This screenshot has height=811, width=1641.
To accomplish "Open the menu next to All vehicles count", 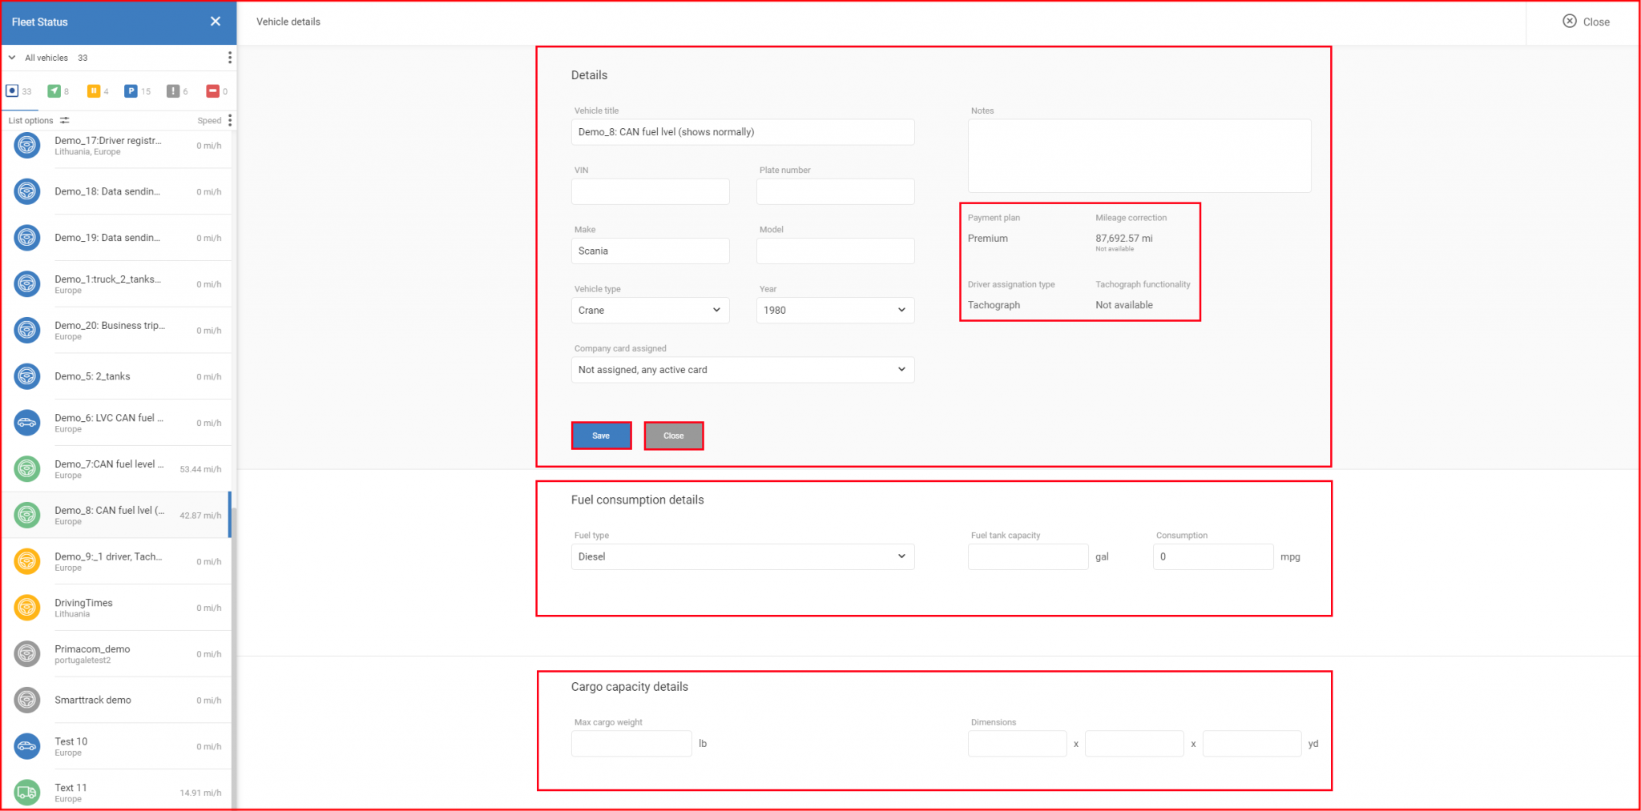I will [230, 57].
